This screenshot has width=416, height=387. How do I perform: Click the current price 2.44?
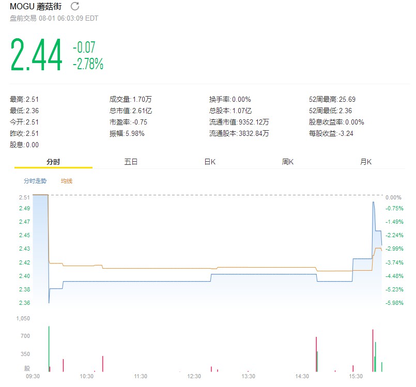(x=36, y=55)
